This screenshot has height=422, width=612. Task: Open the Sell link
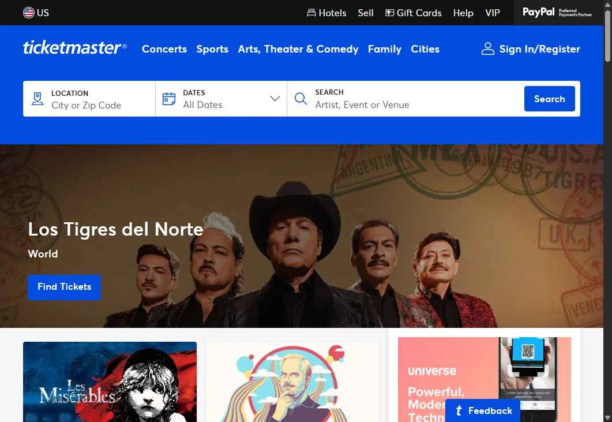365,13
